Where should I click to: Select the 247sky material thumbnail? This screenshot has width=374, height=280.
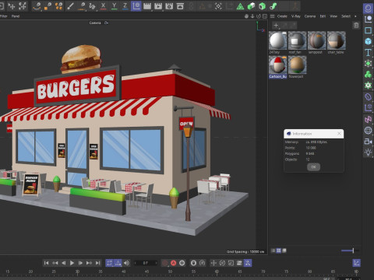[x=278, y=40]
